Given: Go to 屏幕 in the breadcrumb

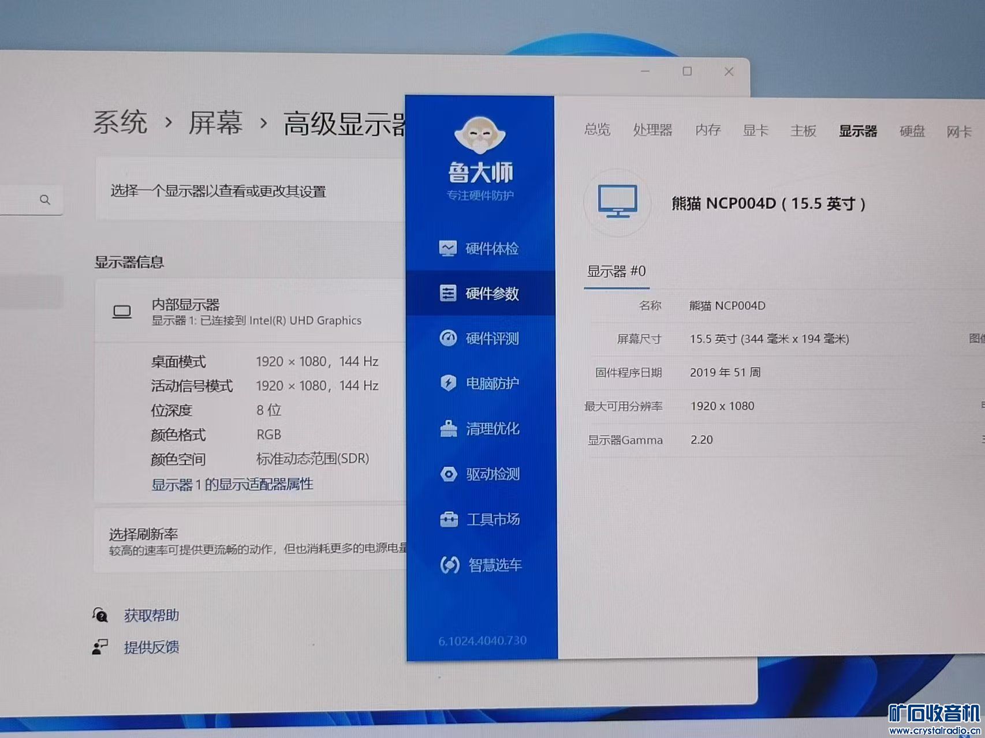Looking at the screenshot, I should (215, 123).
